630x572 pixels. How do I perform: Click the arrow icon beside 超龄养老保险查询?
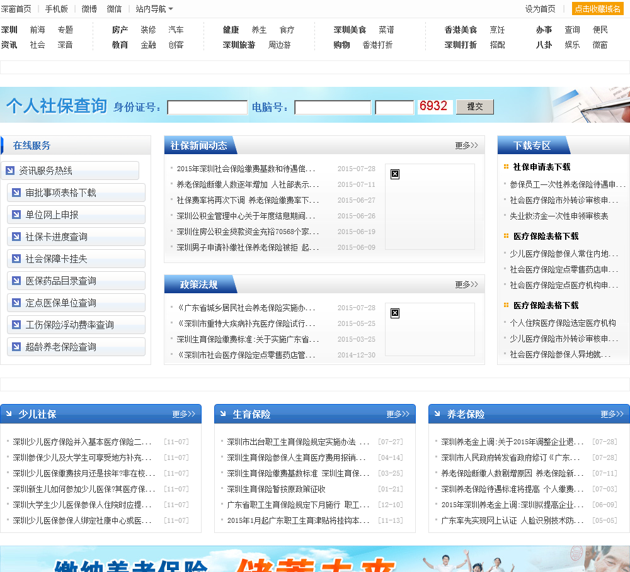click(16, 347)
